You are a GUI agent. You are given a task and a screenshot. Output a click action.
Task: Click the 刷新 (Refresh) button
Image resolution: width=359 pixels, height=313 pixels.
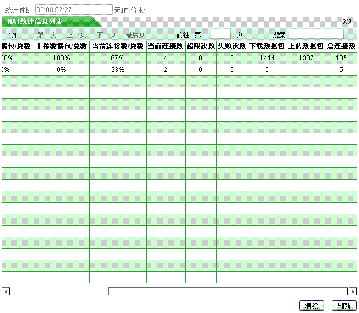coord(344,306)
